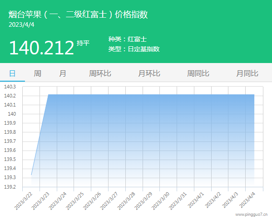Click the 140.2 y-axis label
Viewport: 272px width, 219px height.
click(x=10, y=96)
